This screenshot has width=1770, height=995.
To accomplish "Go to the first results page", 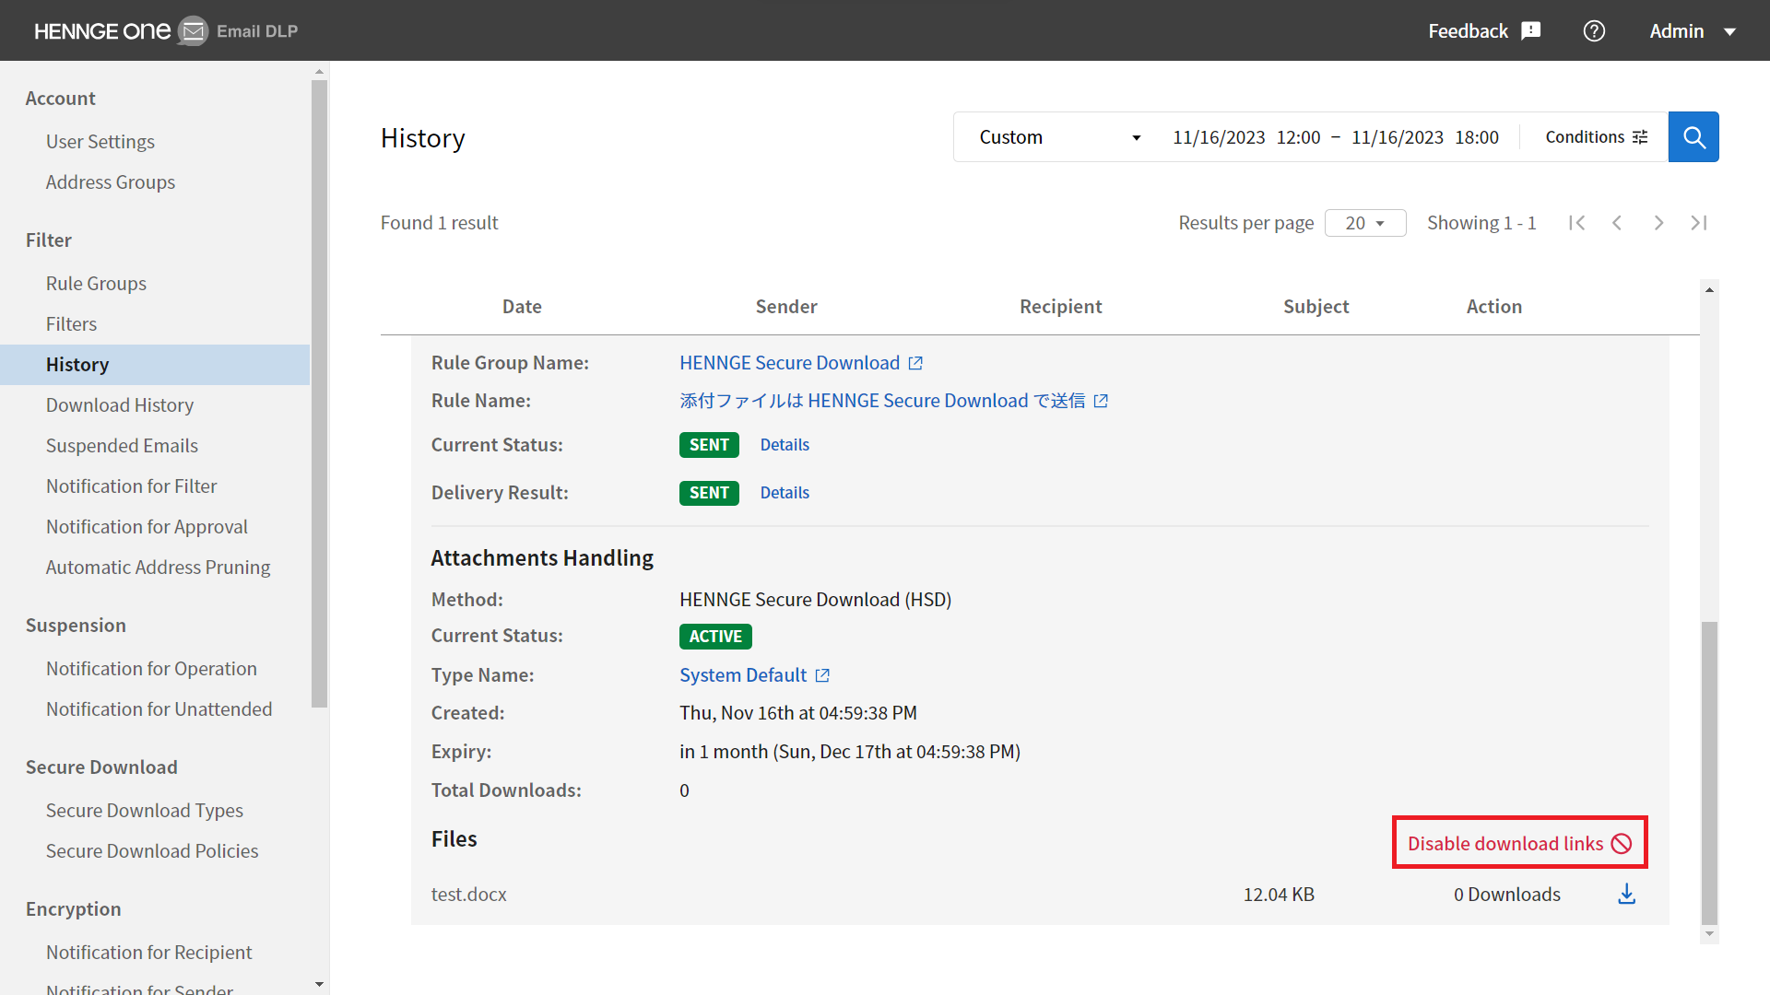I will pyautogui.click(x=1576, y=223).
